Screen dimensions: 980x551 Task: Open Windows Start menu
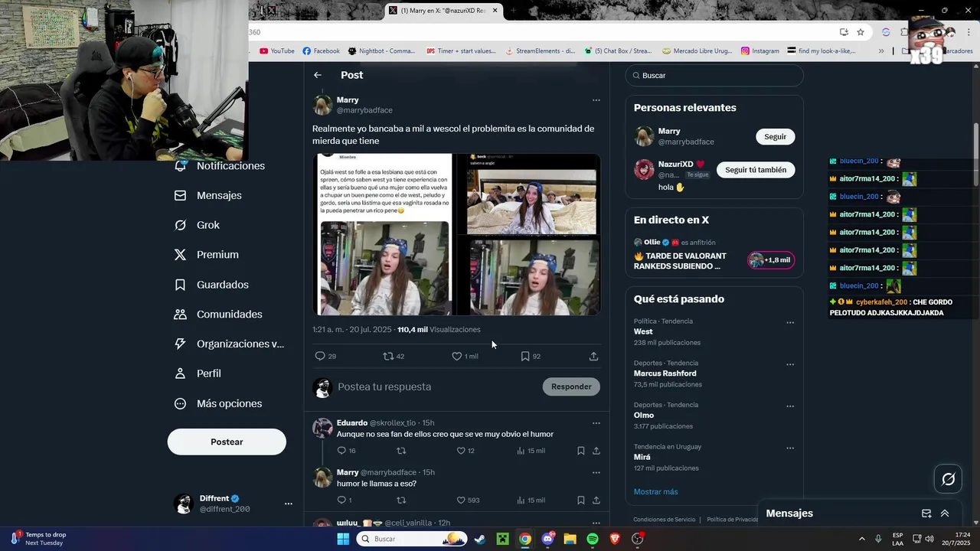click(x=343, y=539)
